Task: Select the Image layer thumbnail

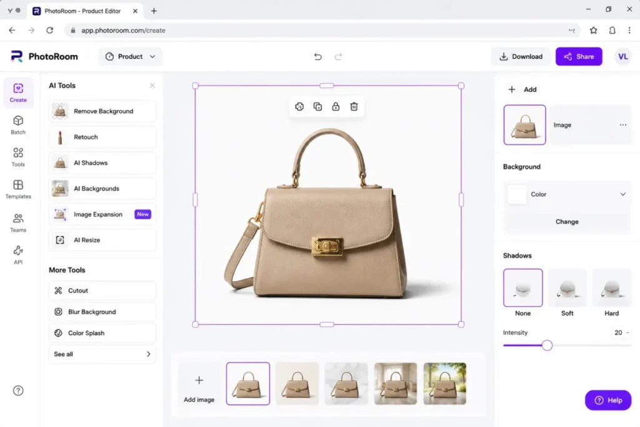Action: pos(524,125)
